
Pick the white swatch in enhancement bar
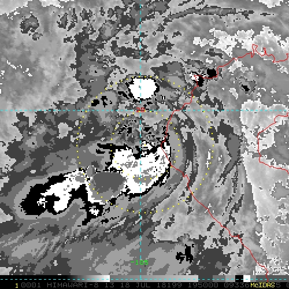point(247,279)
